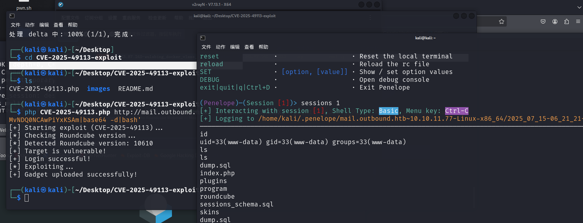
Task: Click the base64 -d|bash' payload line
Action: click(x=75, y=120)
